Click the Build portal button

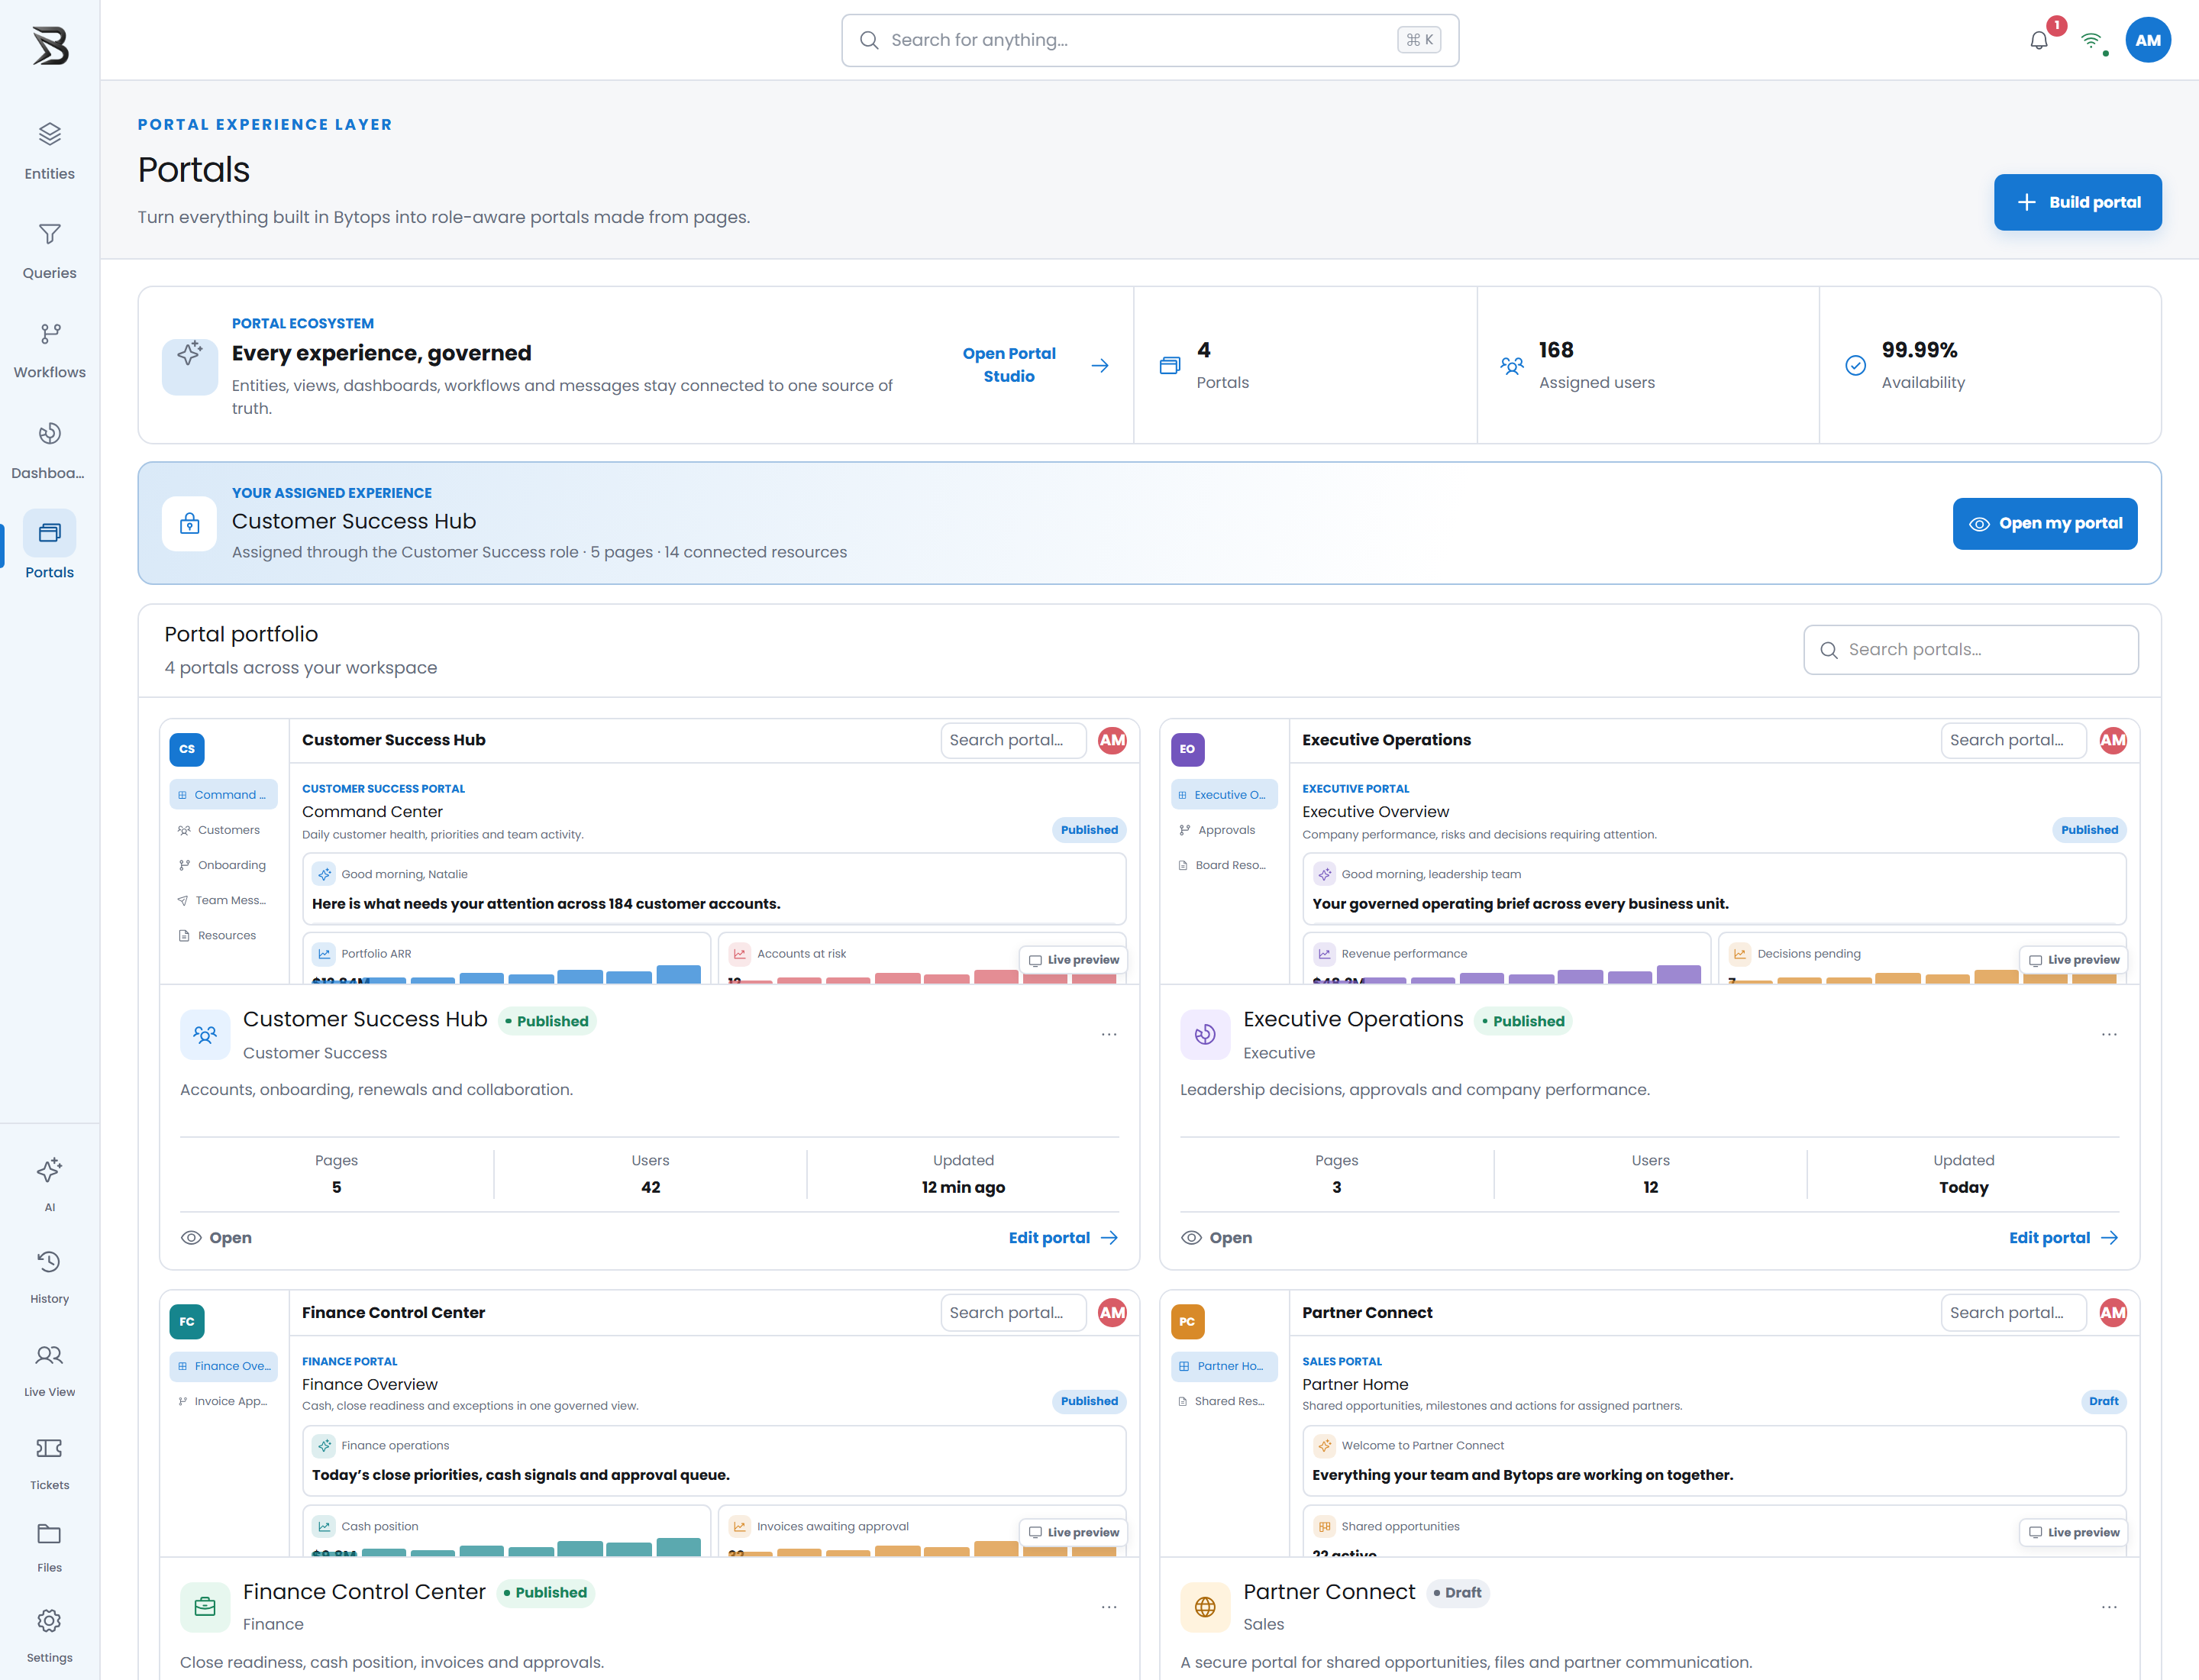click(x=2077, y=202)
